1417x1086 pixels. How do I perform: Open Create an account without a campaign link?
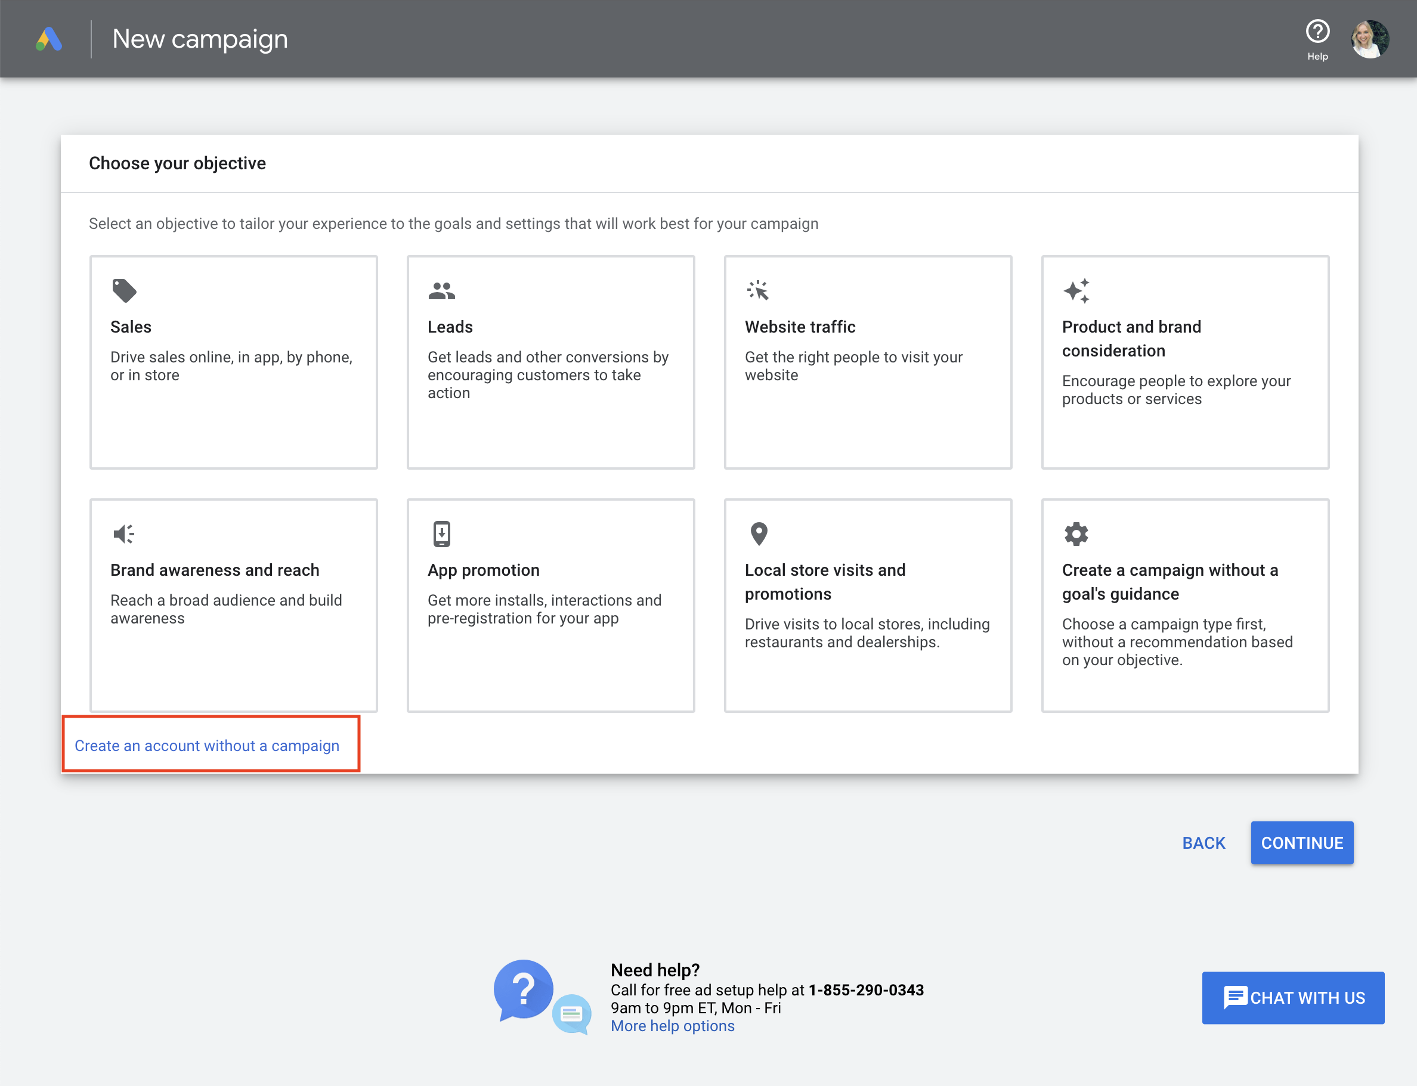click(x=207, y=745)
